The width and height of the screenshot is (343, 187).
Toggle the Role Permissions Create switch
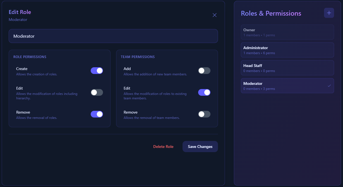pos(97,71)
